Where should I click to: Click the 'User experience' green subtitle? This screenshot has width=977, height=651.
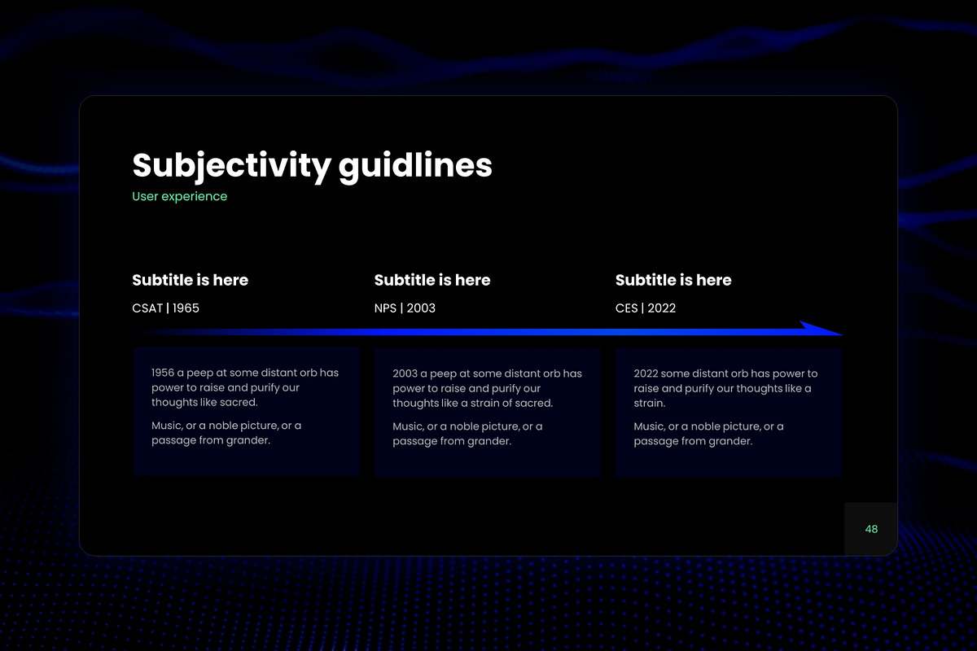pos(180,196)
